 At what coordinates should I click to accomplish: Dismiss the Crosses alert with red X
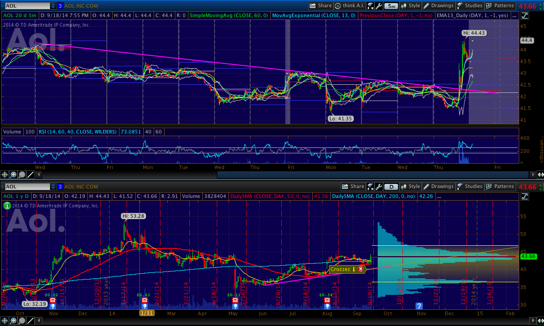[x=361, y=269]
